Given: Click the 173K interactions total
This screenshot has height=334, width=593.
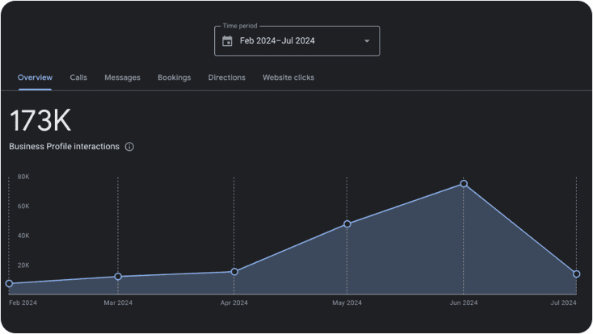Looking at the screenshot, I should (40, 120).
